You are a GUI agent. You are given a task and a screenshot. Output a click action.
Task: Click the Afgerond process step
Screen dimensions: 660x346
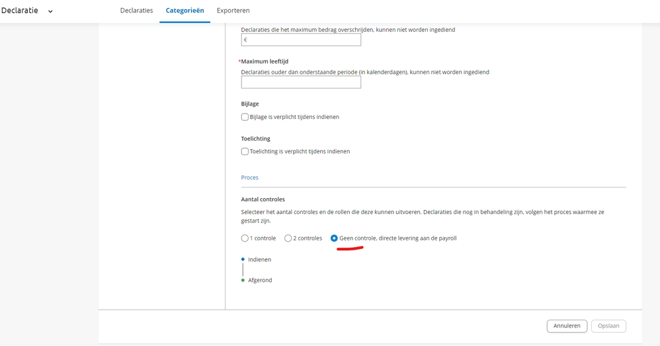pyautogui.click(x=260, y=280)
